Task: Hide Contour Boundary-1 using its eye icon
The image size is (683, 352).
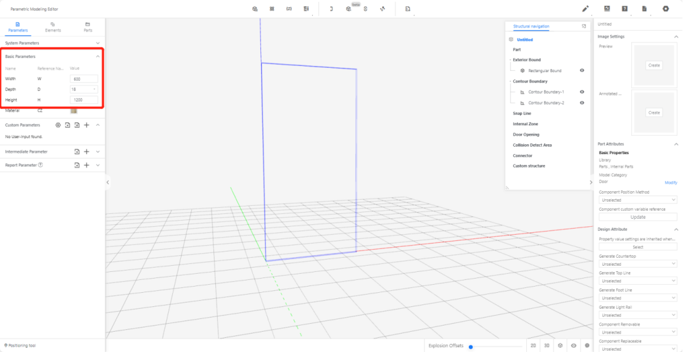Action: 582,92
